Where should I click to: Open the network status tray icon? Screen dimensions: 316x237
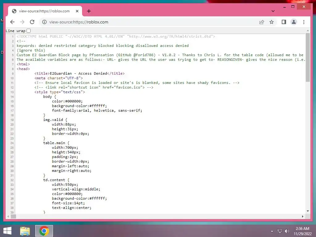point(280,231)
